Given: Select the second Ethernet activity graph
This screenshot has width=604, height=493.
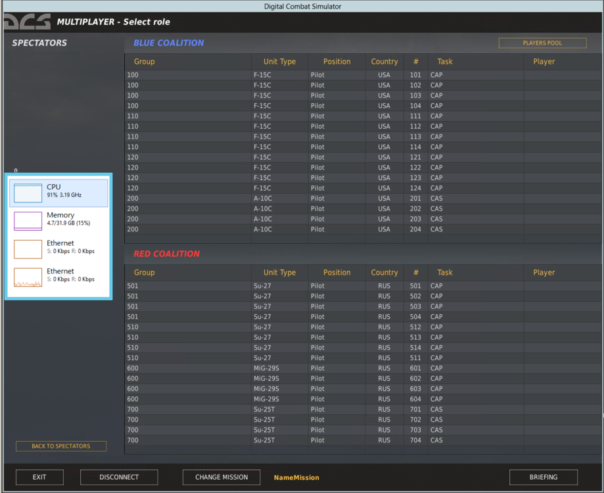Looking at the screenshot, I should pos(59,275).
